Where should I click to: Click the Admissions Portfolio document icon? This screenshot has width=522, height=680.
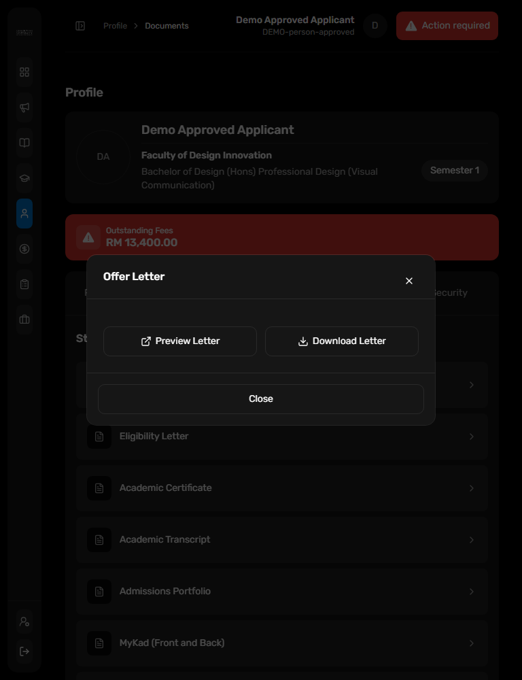point(99,591)
